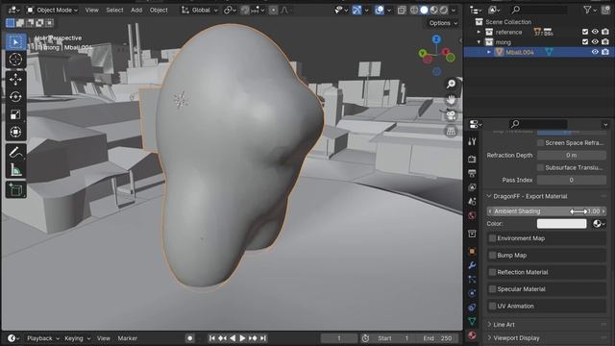Select the Transform tool
615x346 pixels.
15,133
